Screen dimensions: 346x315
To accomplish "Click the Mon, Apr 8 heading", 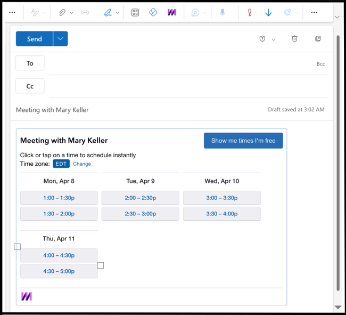I will point(59,181).
